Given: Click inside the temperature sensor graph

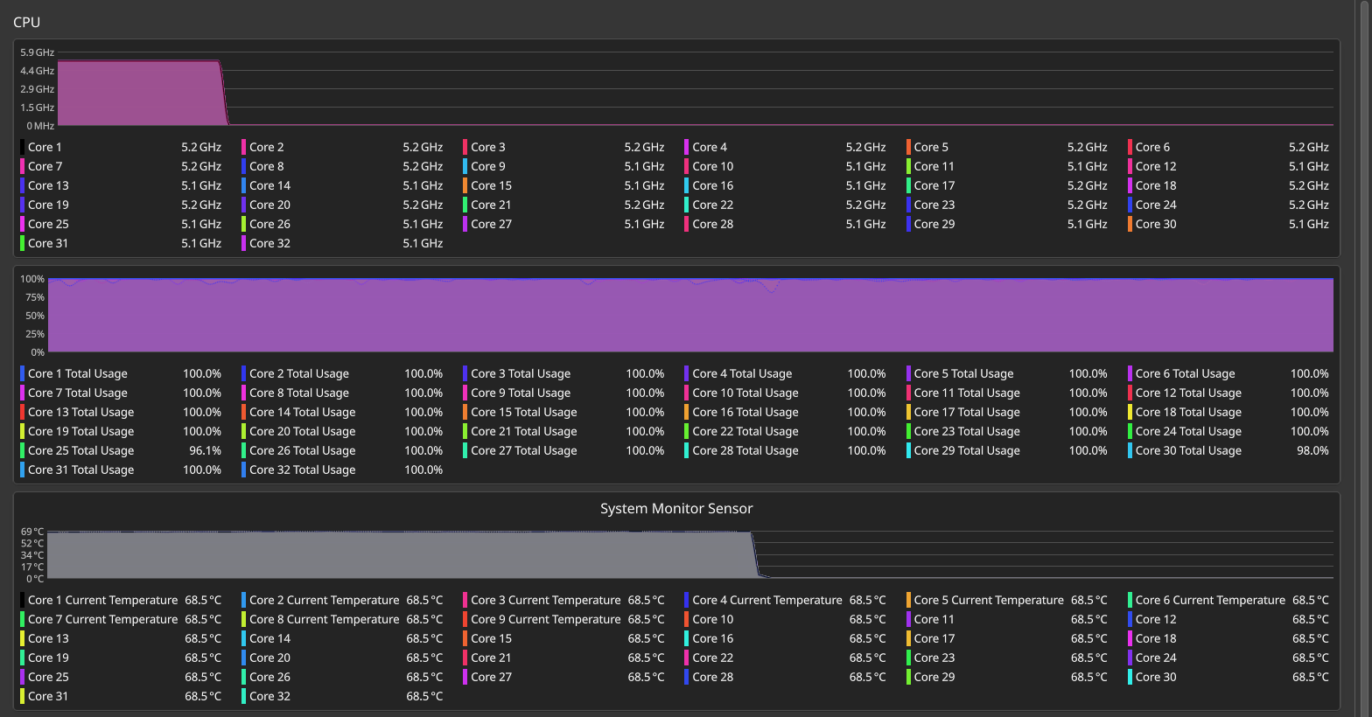Looking at the screenshot, I should pyautogui.click(x=689, y=554).
